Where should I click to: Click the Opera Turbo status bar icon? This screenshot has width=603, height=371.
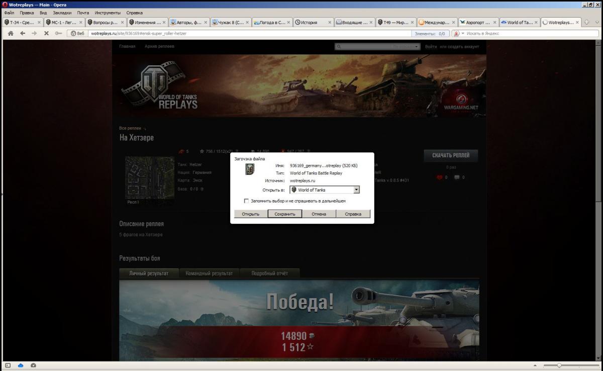tap(33, 365)
